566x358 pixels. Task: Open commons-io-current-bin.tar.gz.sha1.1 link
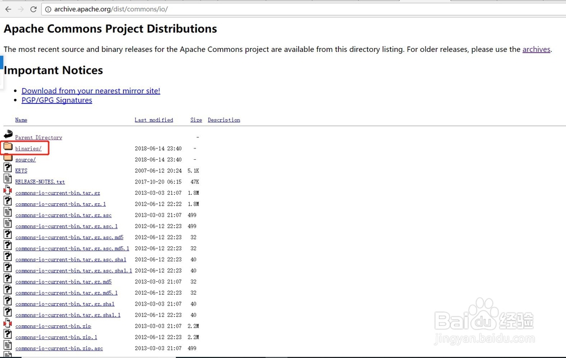pos(68,316)
